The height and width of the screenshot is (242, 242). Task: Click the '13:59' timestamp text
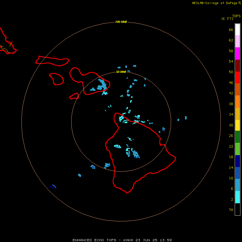pyautogui.click(x=166, y=240)
